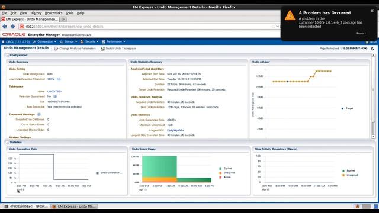Open the Tools menu

point(70,13)
